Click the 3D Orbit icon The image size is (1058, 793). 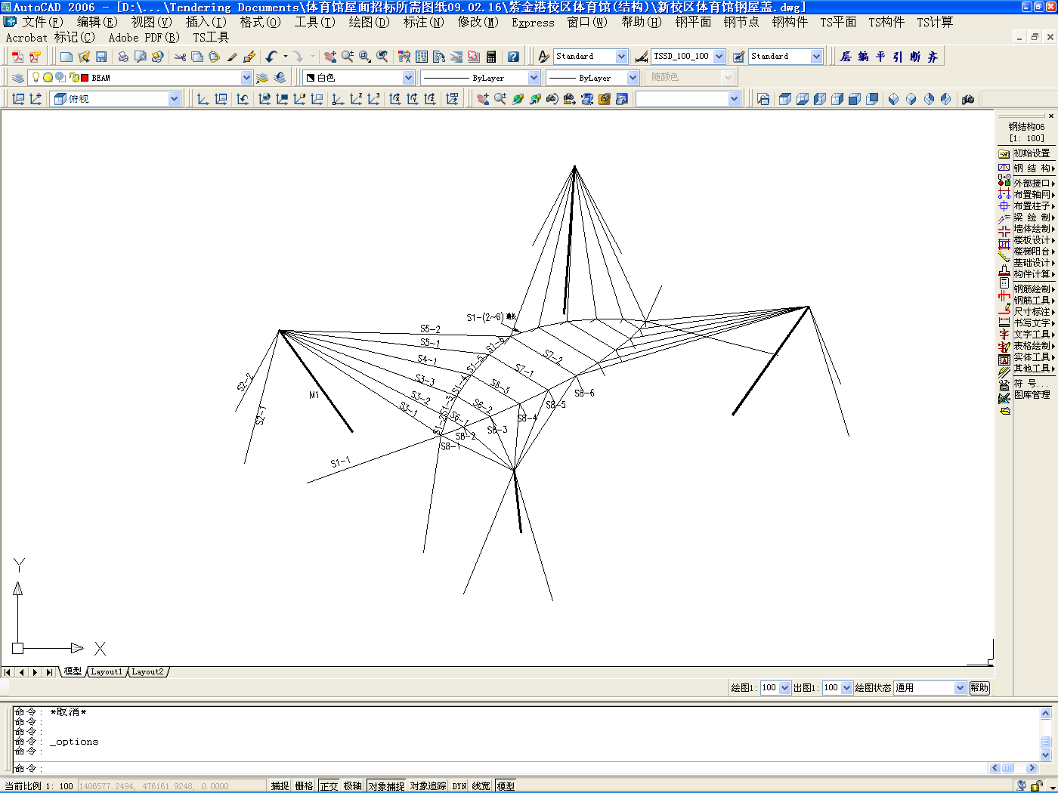pos(518,99)
